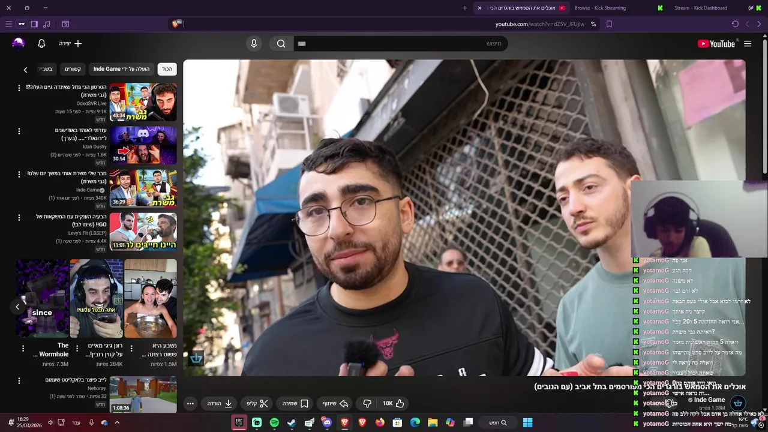The height and width of the screenshot is (432, 768).
Task: Open YouTube notifications bell
Action: coord(41,44)
